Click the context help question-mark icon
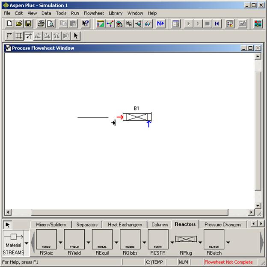Screen dimensions: 267x267 86,24
